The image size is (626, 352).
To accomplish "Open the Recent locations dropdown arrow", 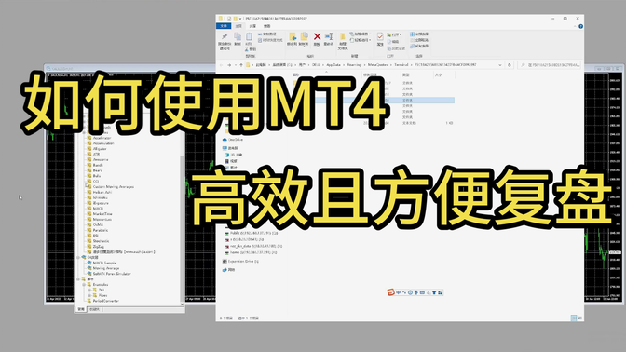I will (236, 64).
